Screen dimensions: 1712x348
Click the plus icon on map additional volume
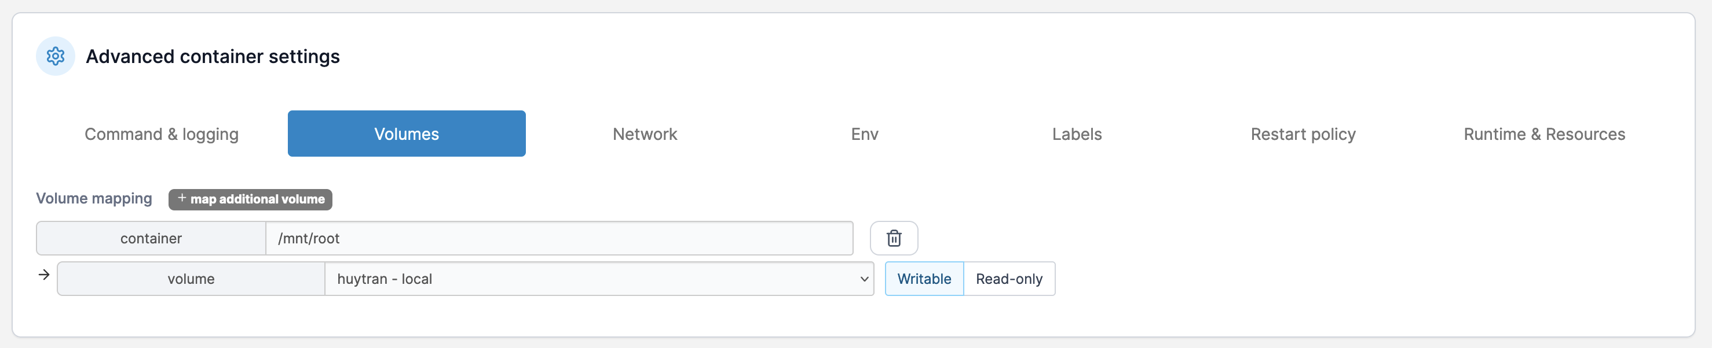pos(181,198)
